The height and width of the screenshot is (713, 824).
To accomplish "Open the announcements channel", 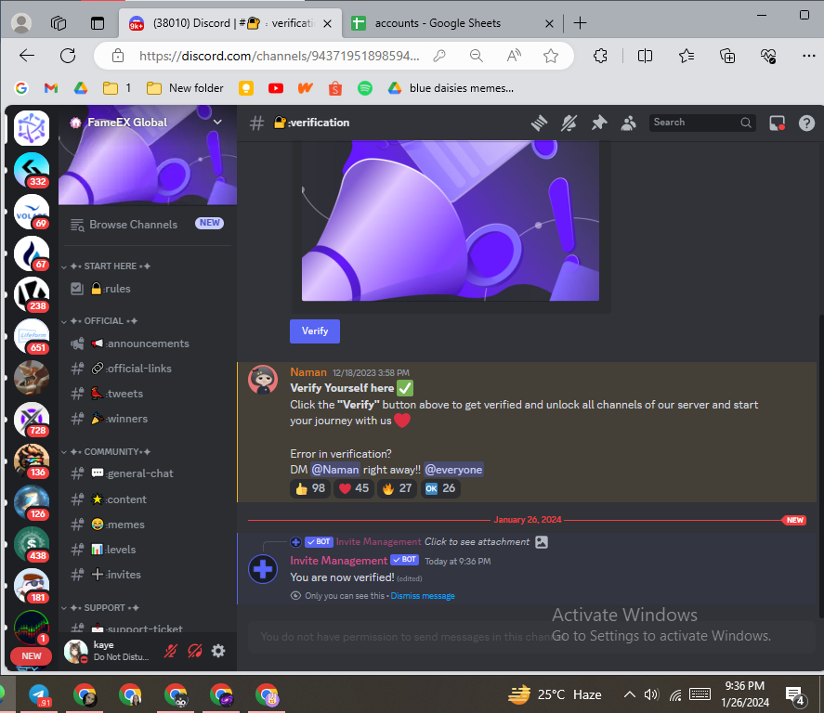I will pyautogui.click(x=147, y=344).
